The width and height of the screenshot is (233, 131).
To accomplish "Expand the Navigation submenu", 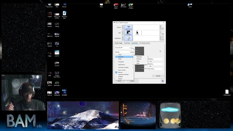I will point(125,62).
